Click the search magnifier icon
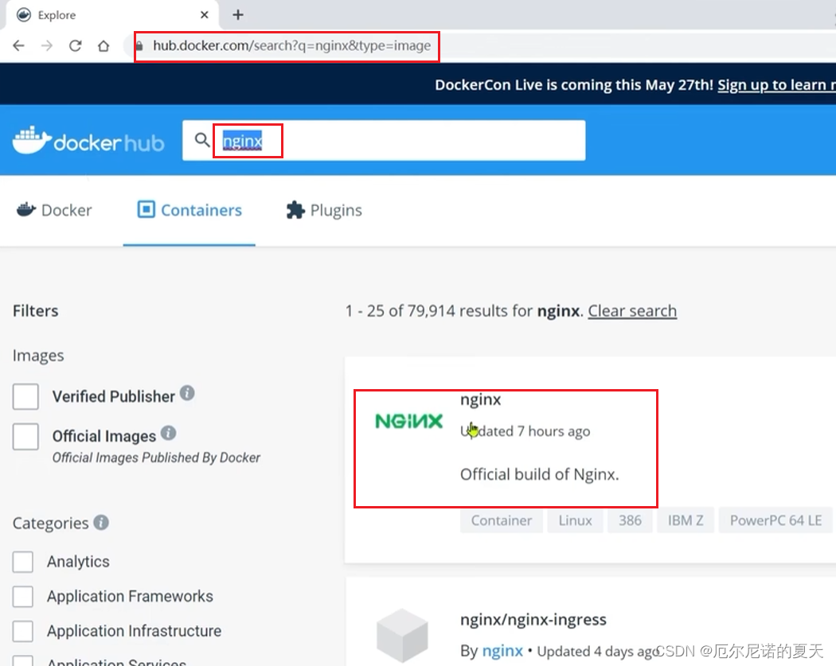 [x=201, y=140]
